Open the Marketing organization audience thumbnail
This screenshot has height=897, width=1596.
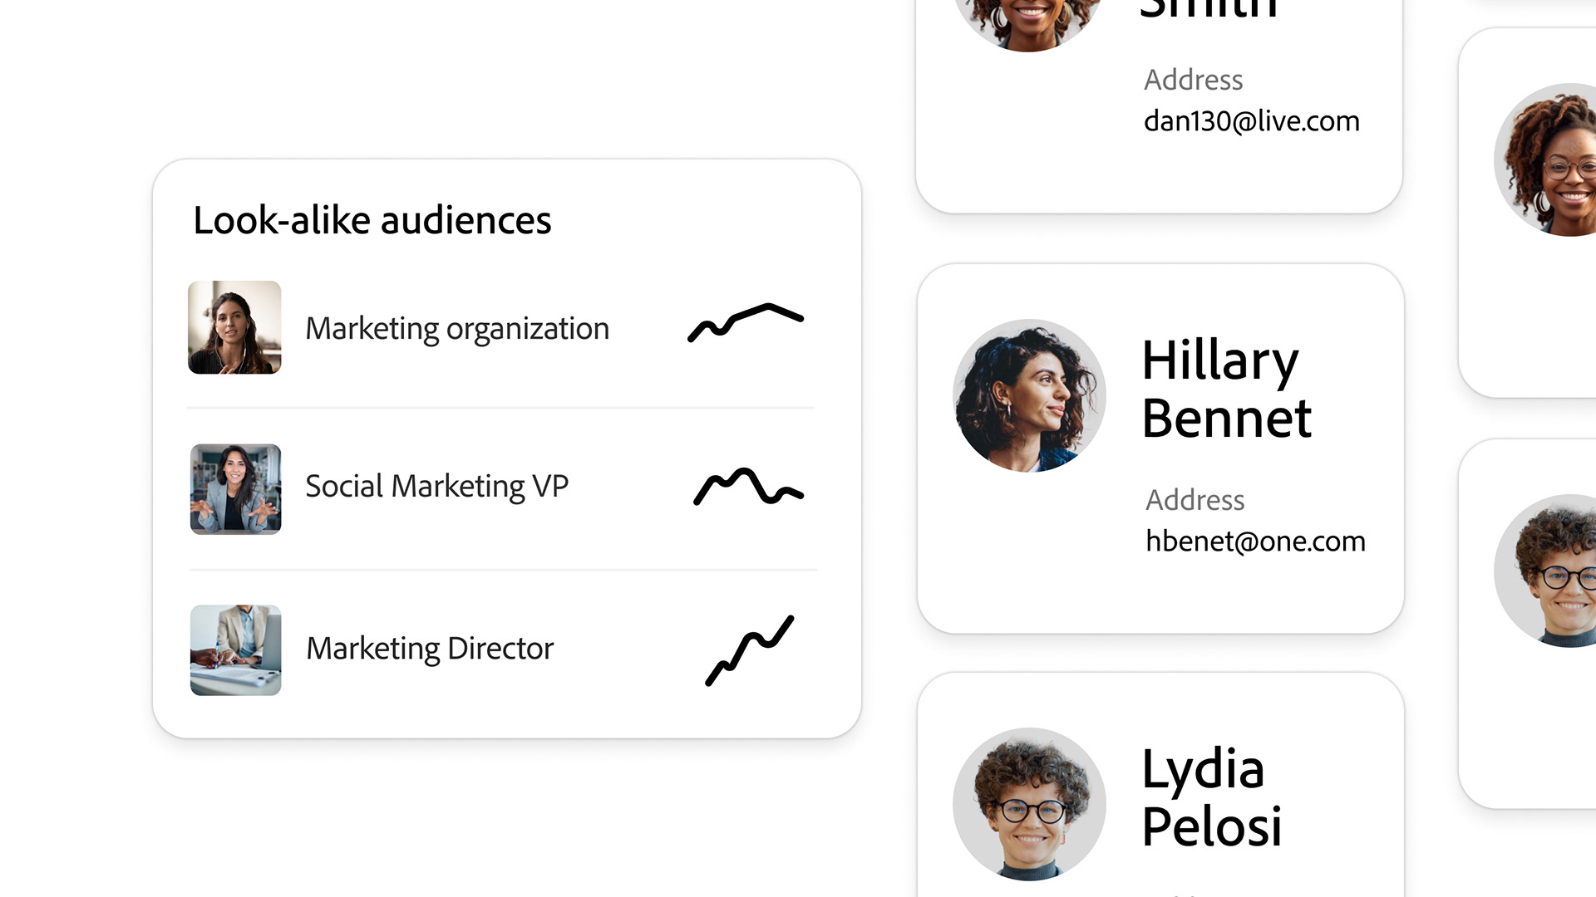point(234,327)
